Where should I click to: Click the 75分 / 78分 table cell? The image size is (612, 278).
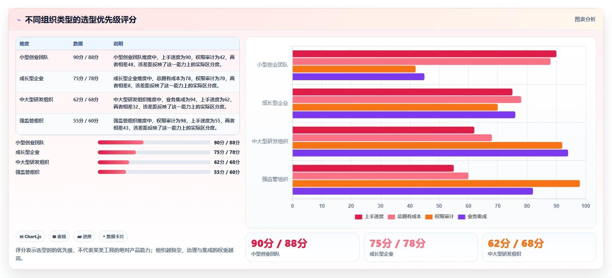pos(86,79)
